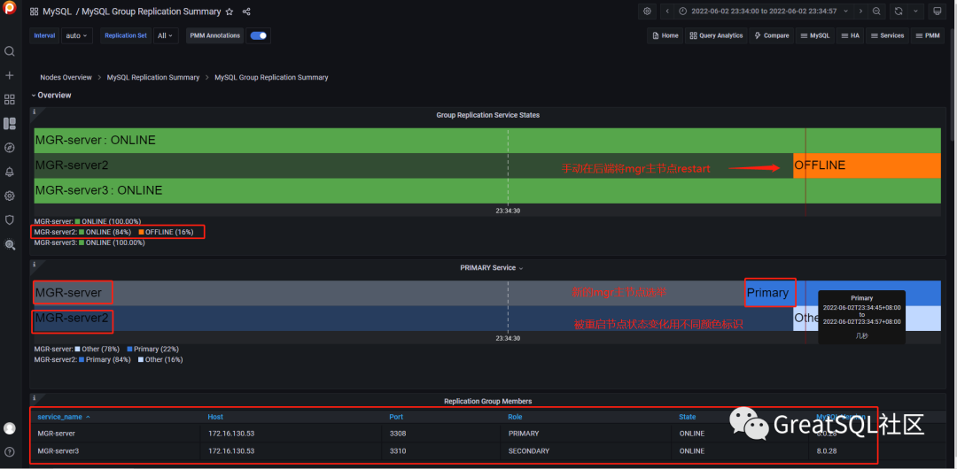The image size is (957, 469).
Task: Open the PMM dashboards menu
Action: point(928,35)
